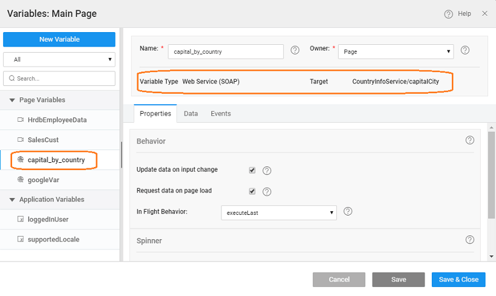
Task: Click the help icon next to Name field
Action: [x=295, y=50]
